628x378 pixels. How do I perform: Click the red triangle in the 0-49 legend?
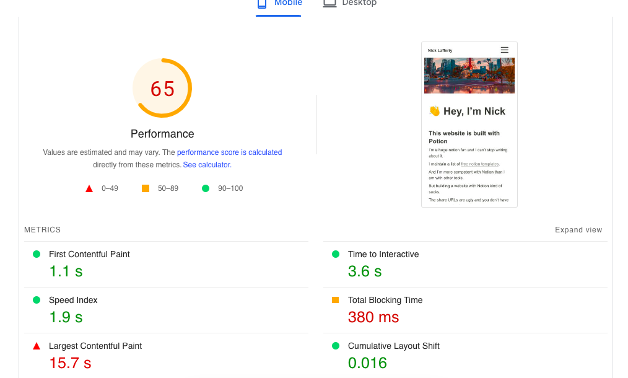click(89, 188)
